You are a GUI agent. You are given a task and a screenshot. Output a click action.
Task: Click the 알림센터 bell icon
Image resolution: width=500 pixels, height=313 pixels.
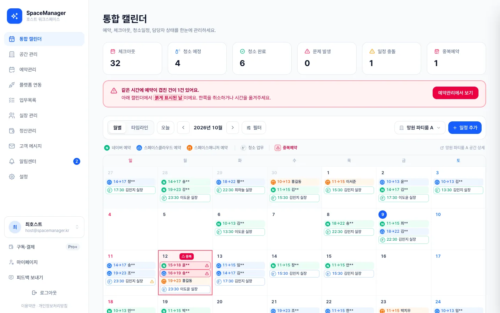12,161
